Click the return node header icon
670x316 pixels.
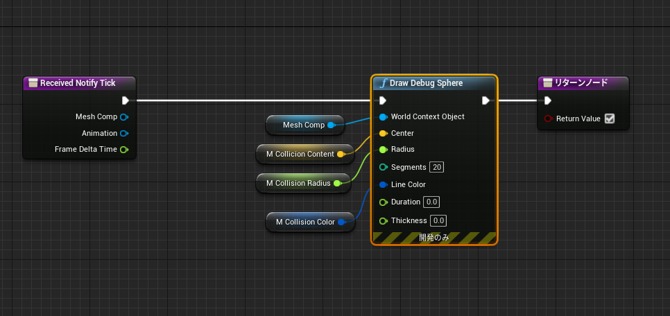[x=548, y=83]
